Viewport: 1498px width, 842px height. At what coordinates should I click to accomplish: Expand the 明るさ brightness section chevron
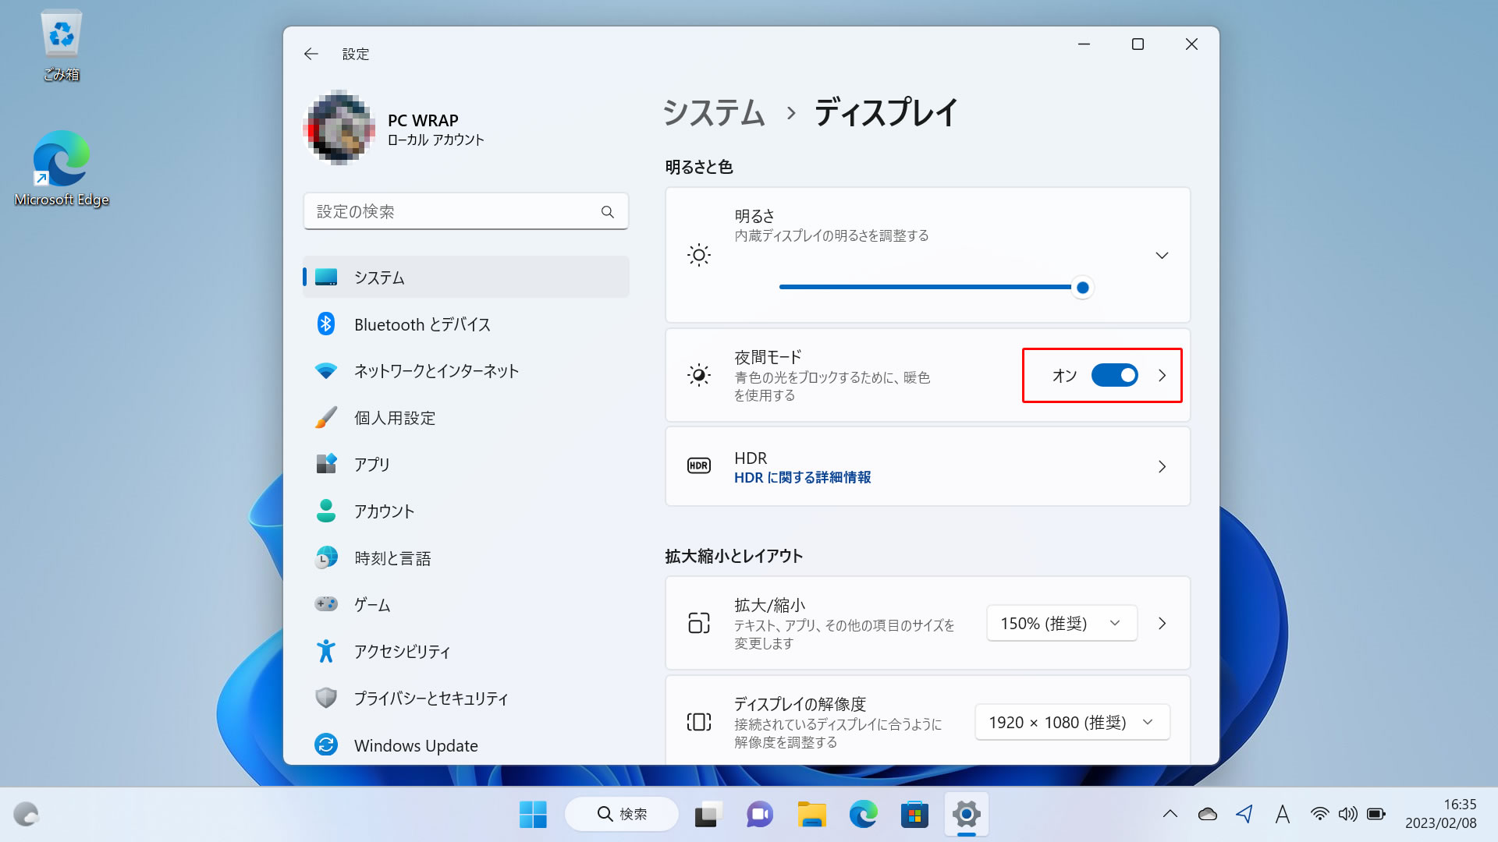[1162, 256]
